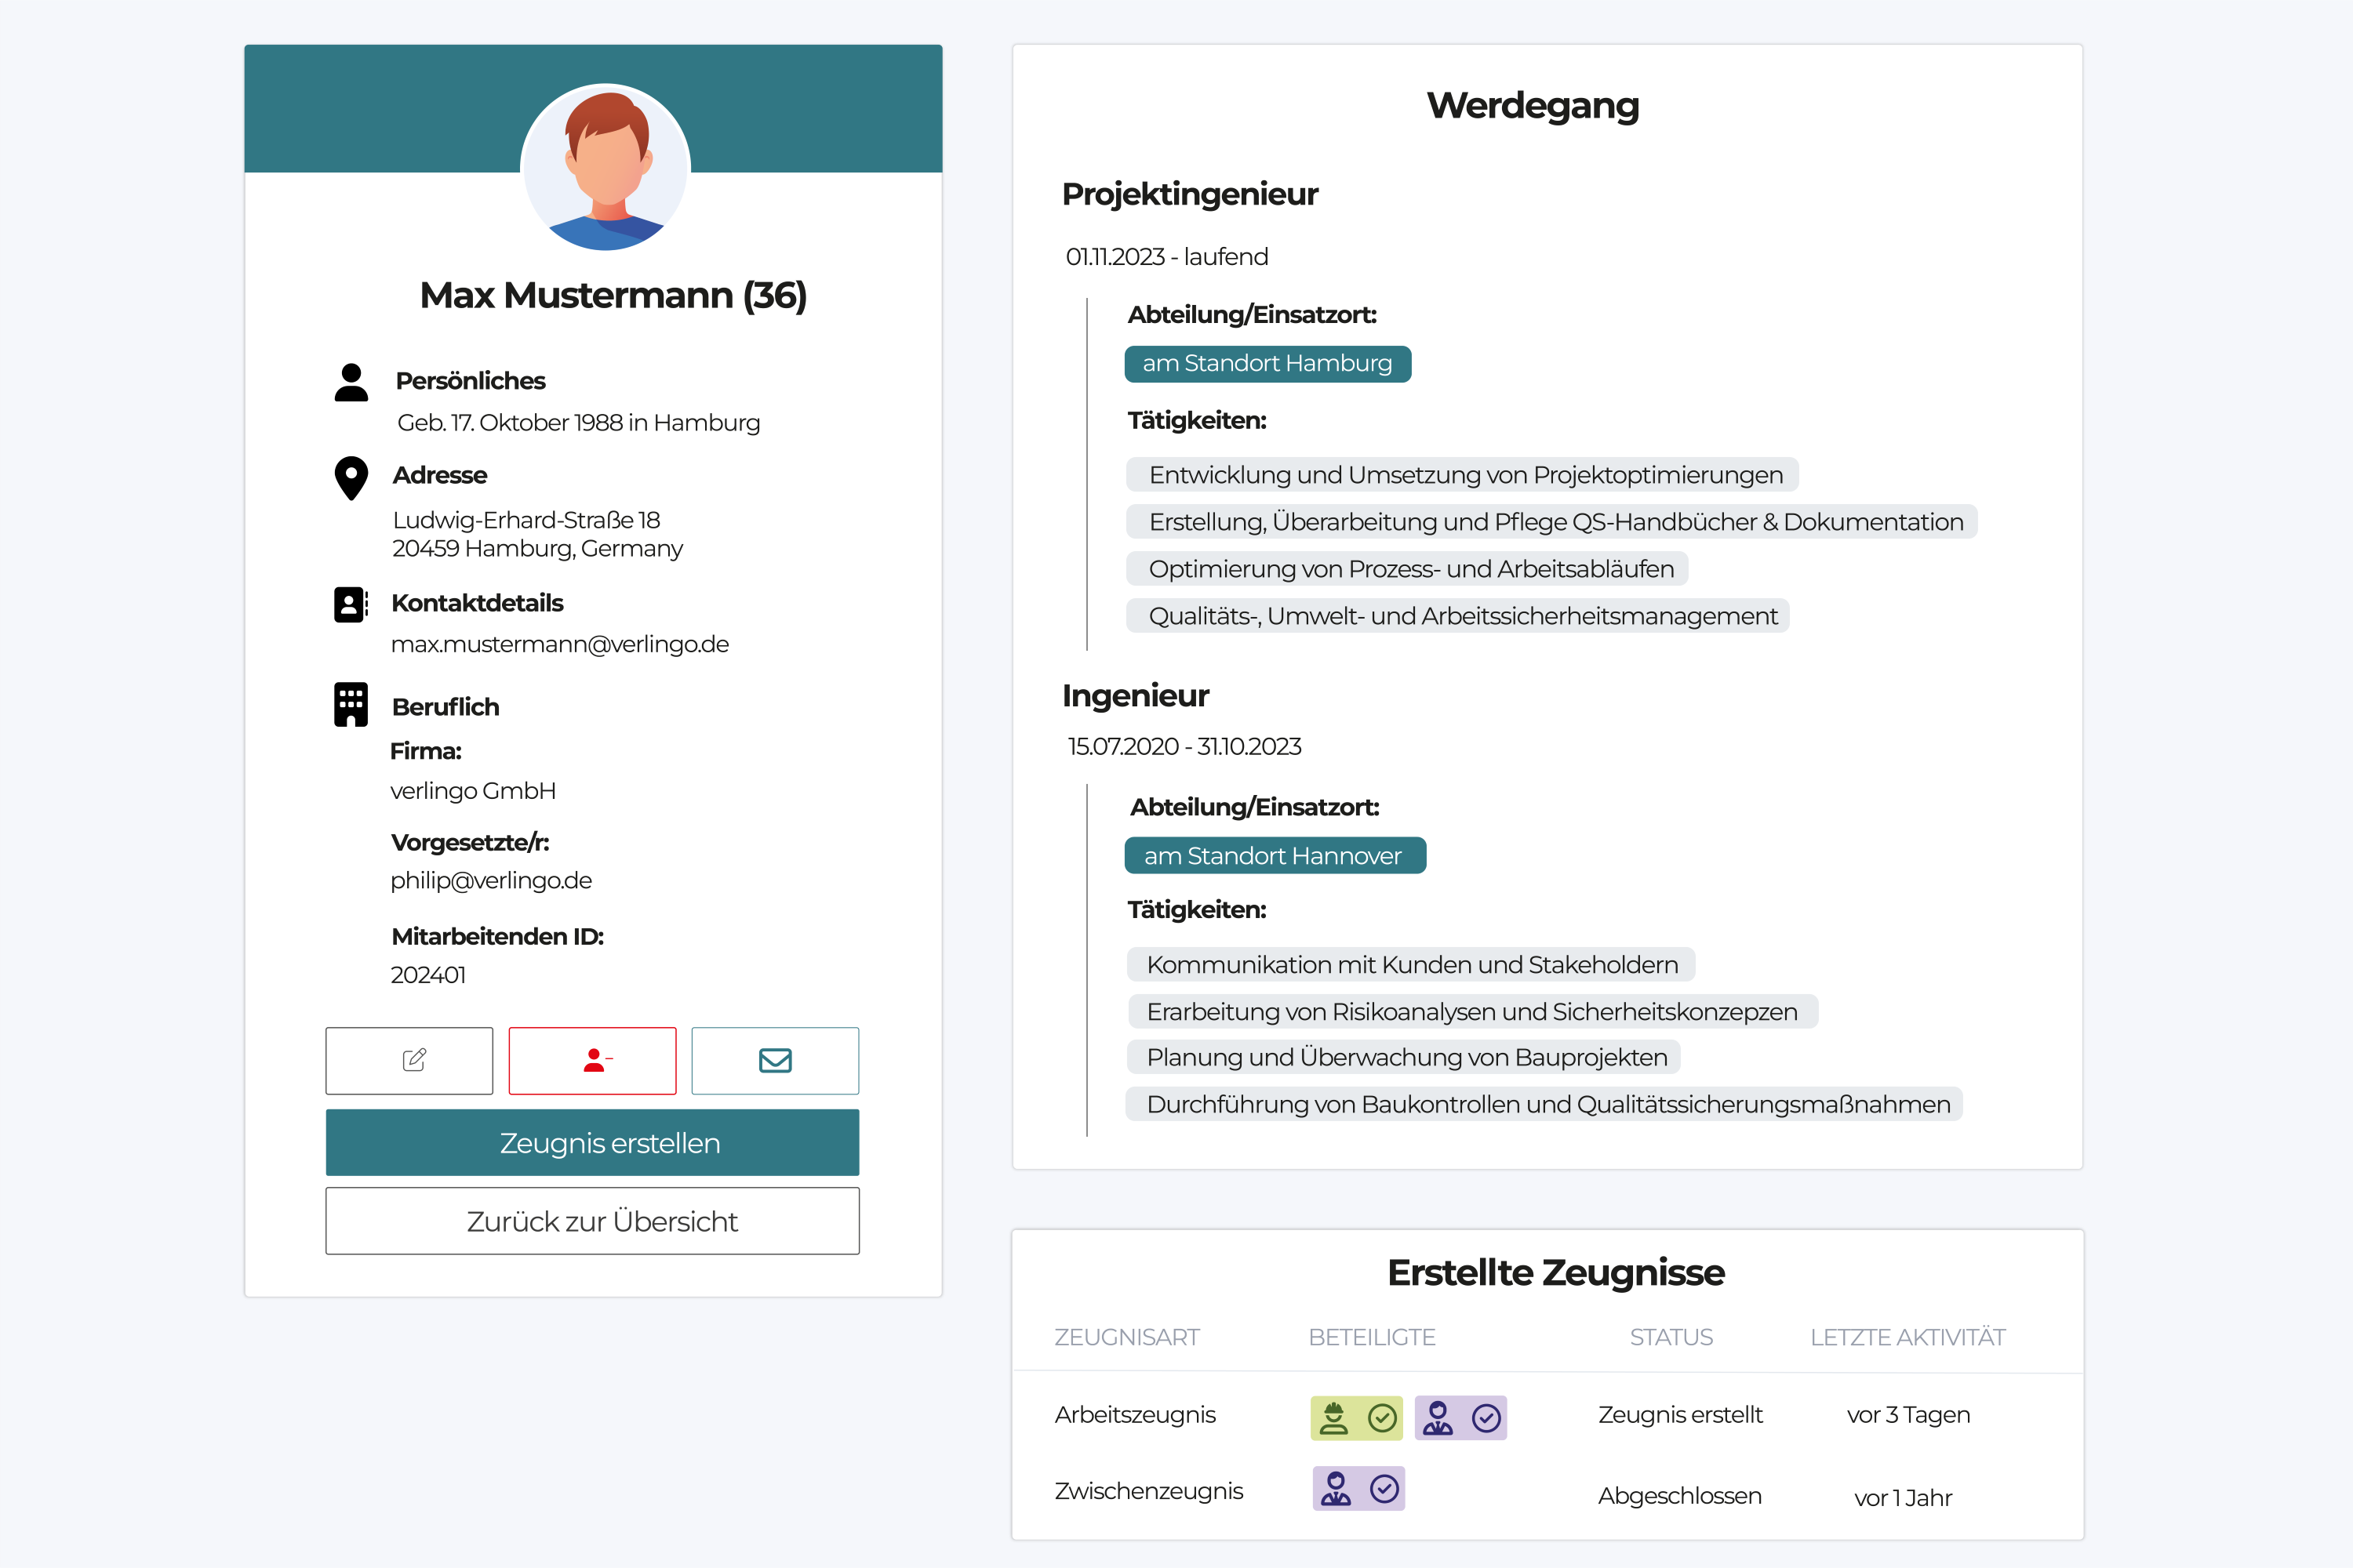This screenshot has height=1568, width=2353.
Task: Click the building icon beside Beruflich
Action: click(x=351, y=705)
